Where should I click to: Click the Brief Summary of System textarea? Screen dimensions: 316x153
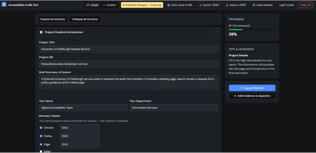click(x=128, y=82)
